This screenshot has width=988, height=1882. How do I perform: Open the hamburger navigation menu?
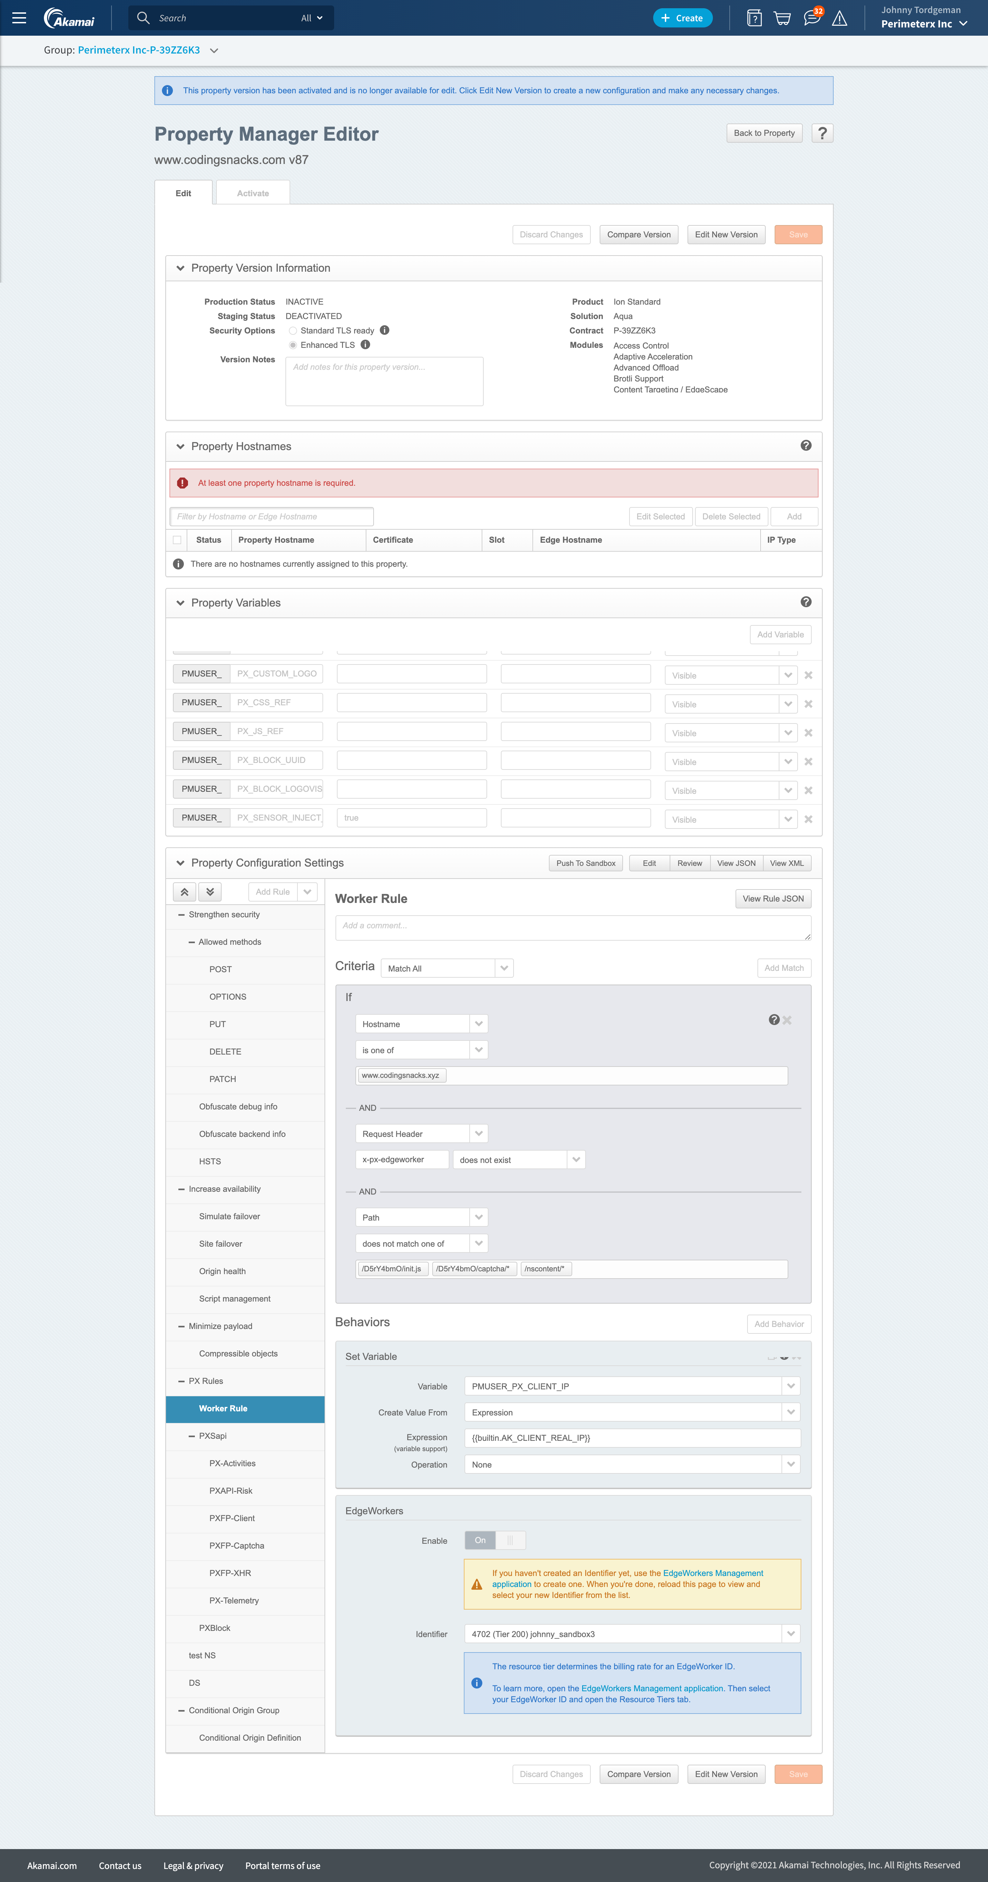pyautogui.click(x=19, y=17)
